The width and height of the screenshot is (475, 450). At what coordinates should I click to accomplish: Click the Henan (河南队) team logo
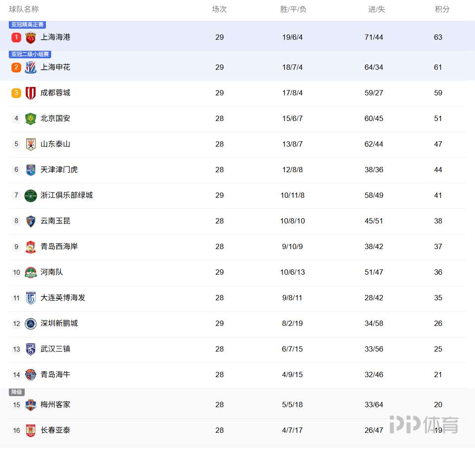pyautogui.click(x=30, y=272)
